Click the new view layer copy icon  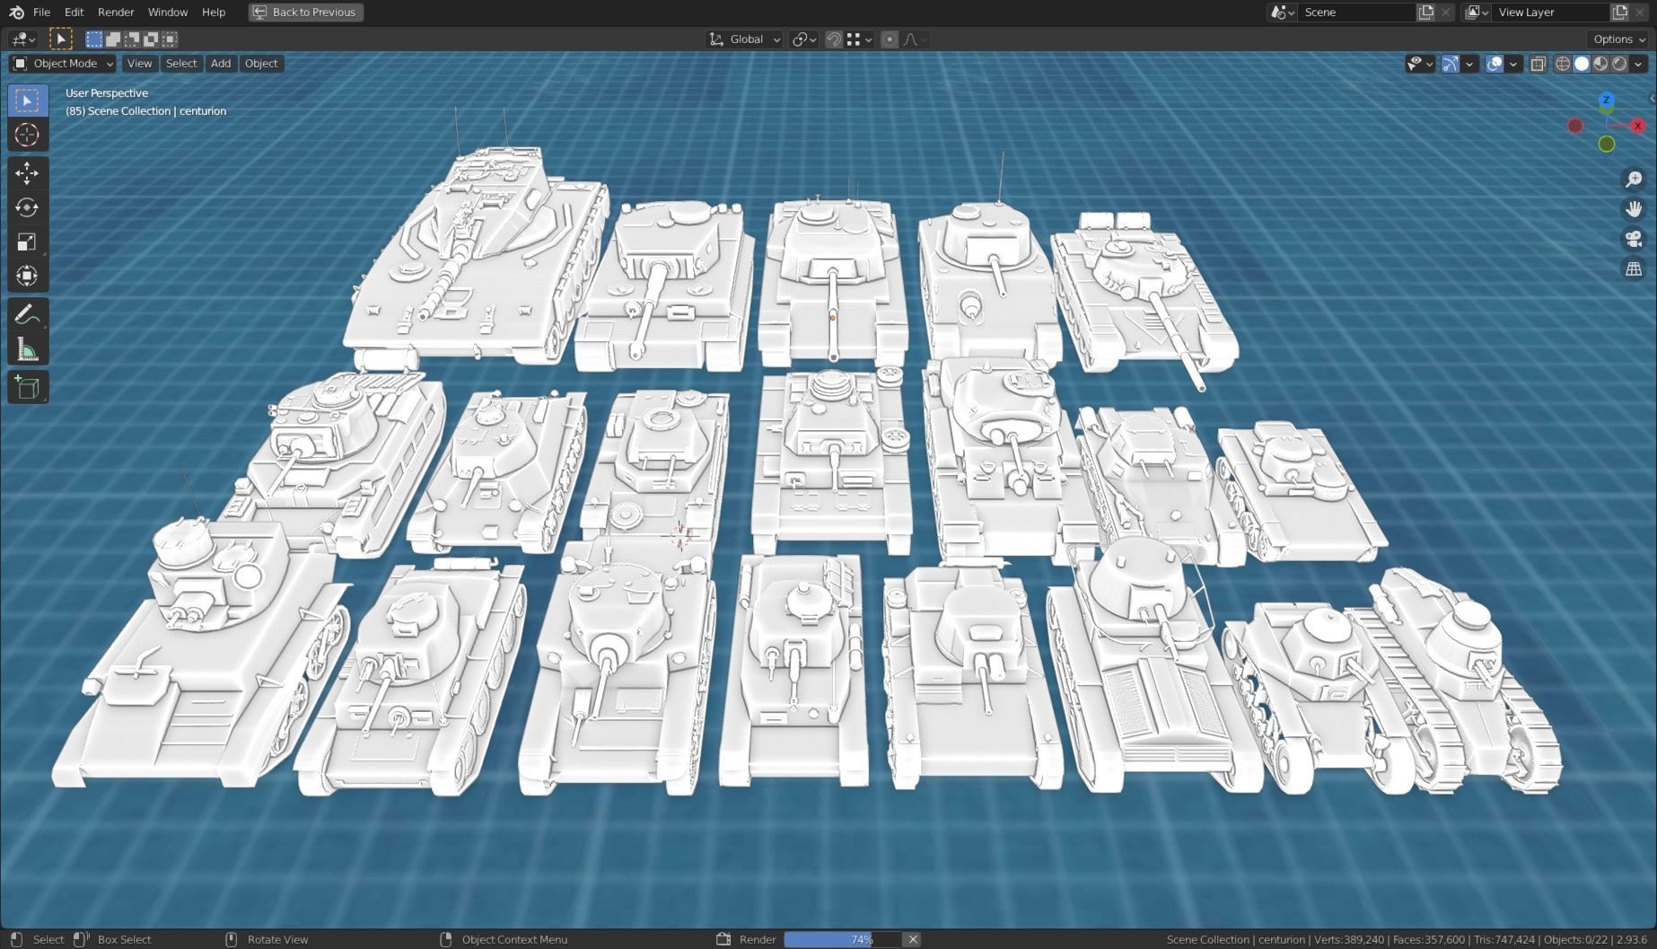1620,12
